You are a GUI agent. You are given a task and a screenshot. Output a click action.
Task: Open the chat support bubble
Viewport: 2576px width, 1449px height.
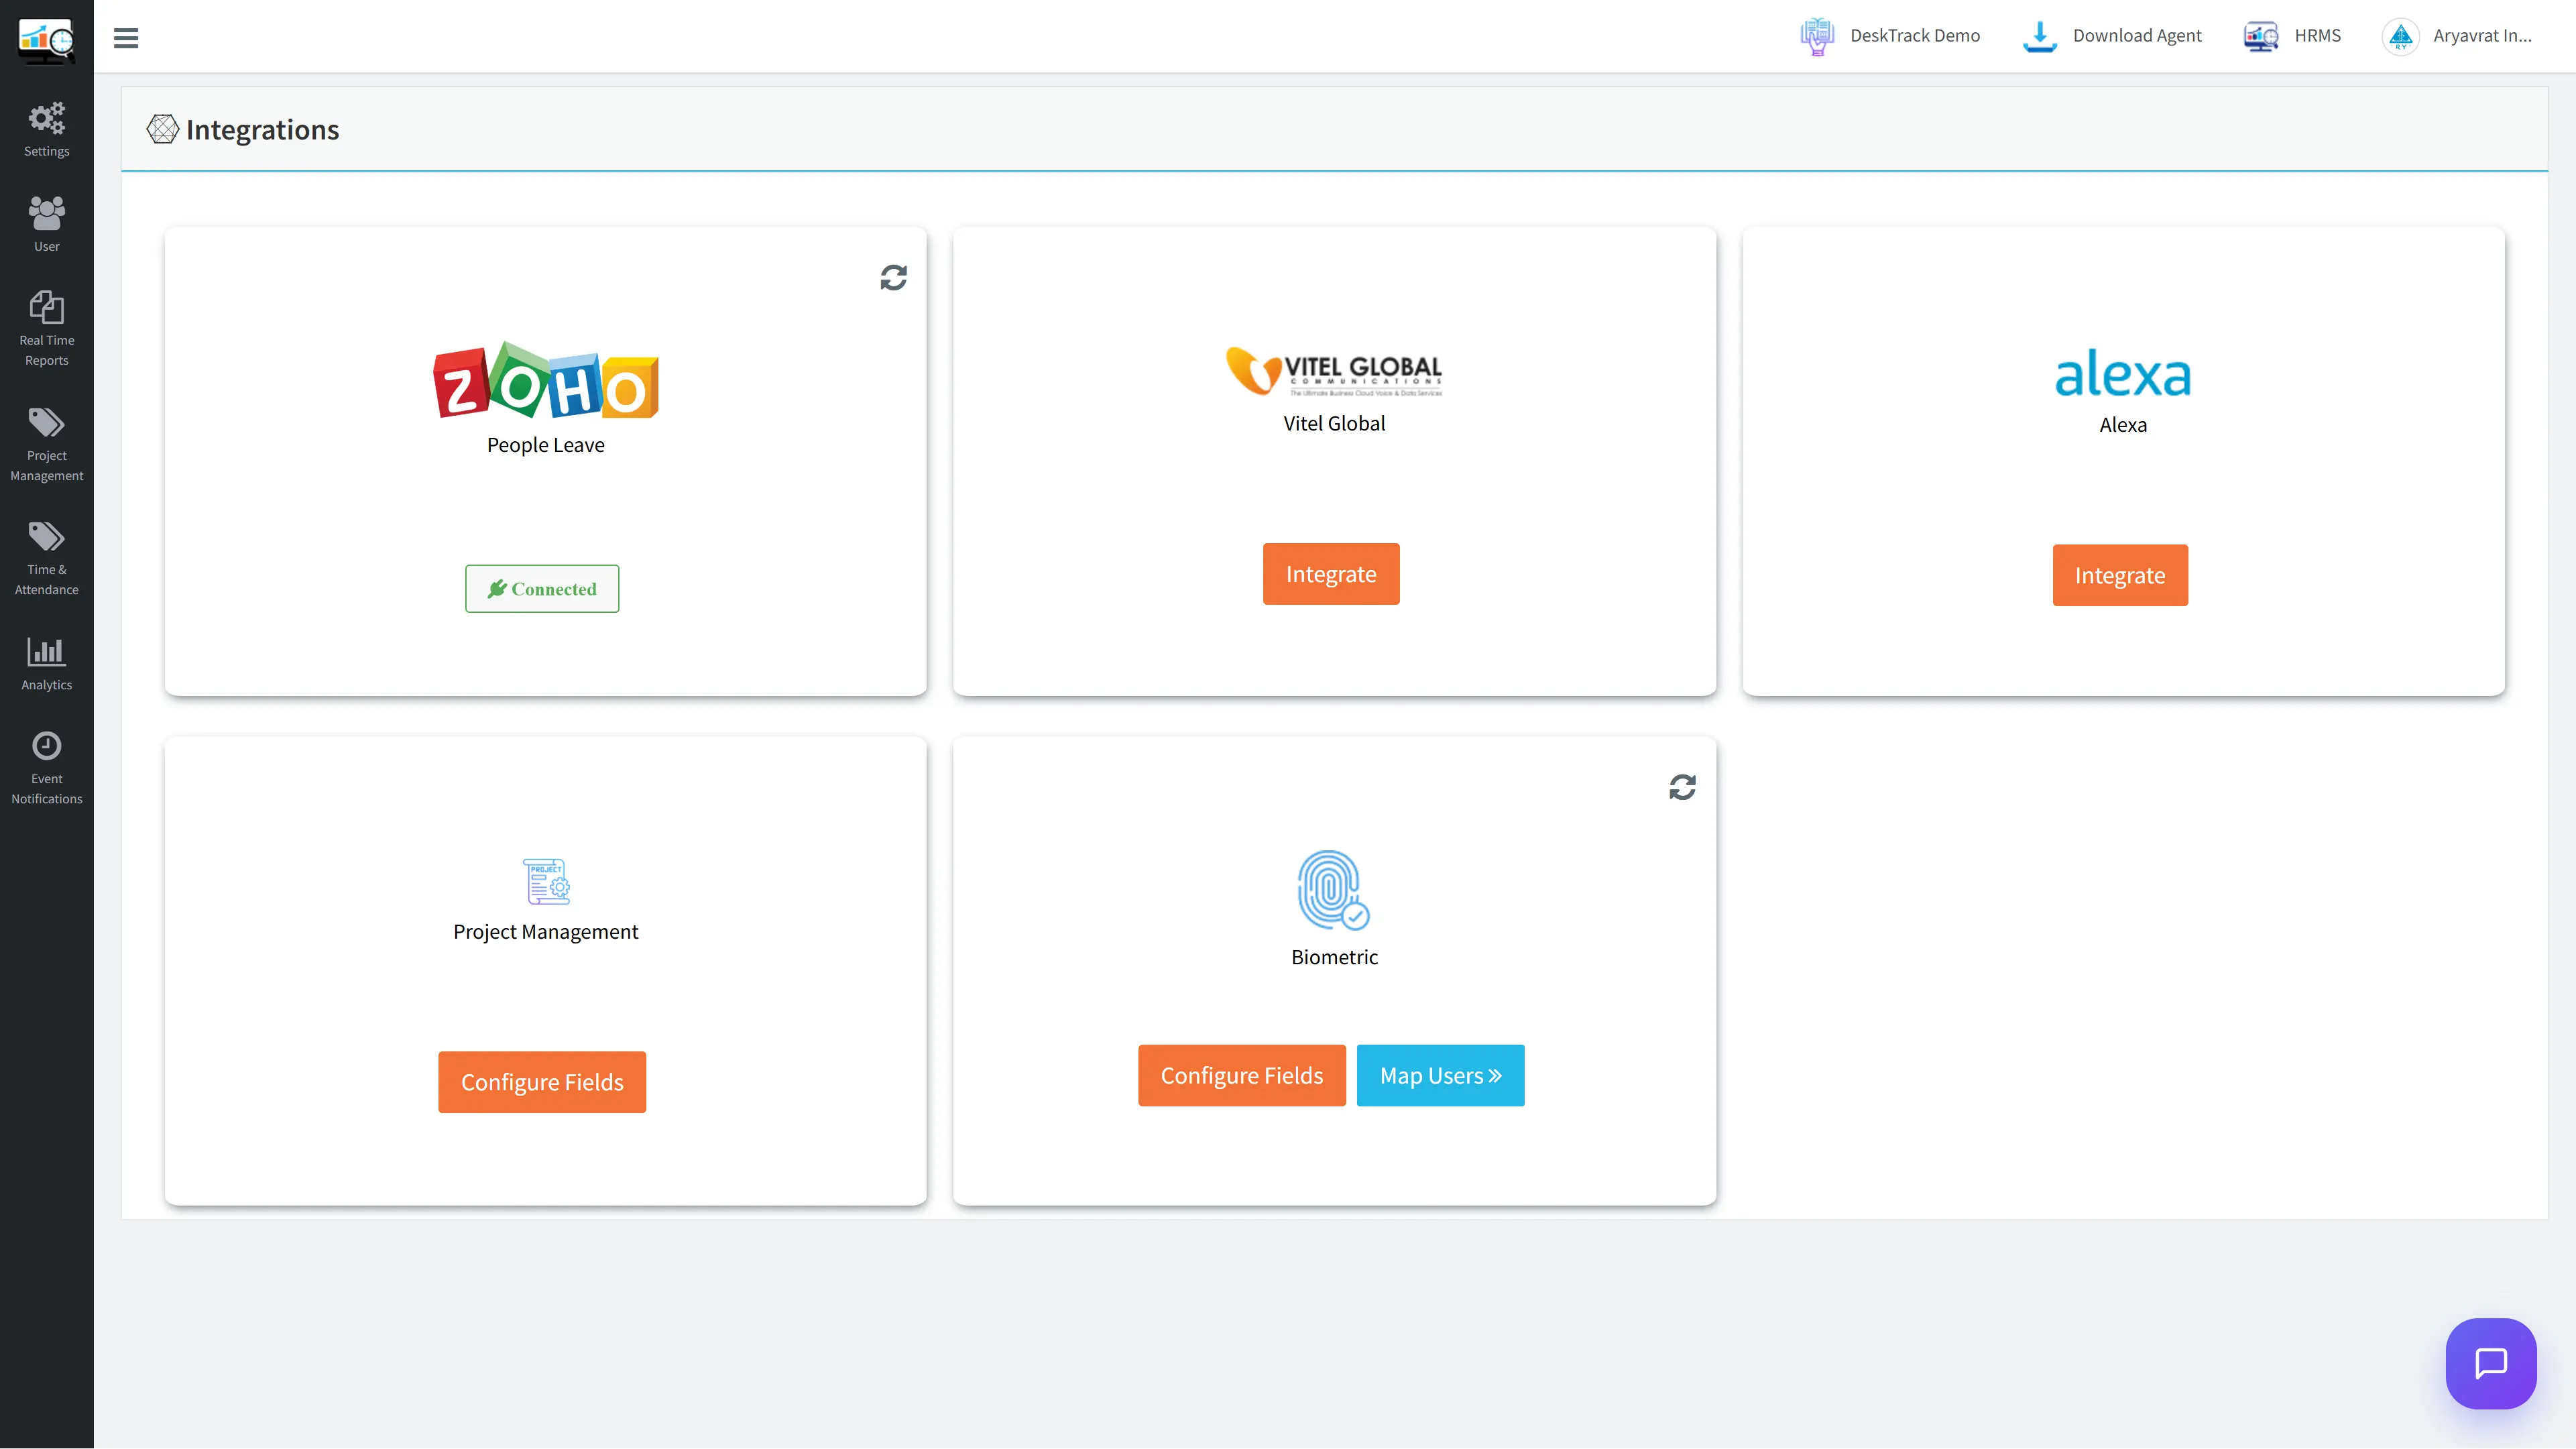(x=2491, y=1363)
